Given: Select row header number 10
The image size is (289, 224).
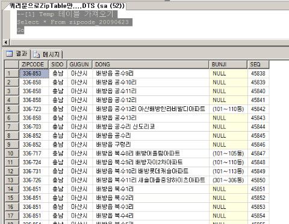Looking at the screenshot, I should coord(11,153).
